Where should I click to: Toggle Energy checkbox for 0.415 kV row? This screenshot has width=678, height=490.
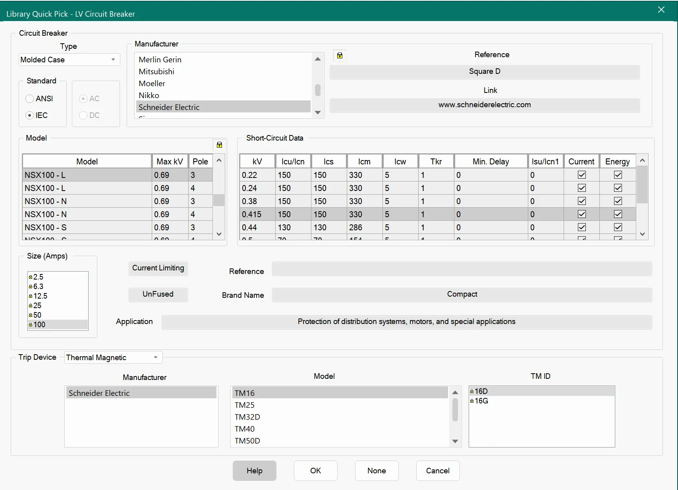tap(618, 214)
